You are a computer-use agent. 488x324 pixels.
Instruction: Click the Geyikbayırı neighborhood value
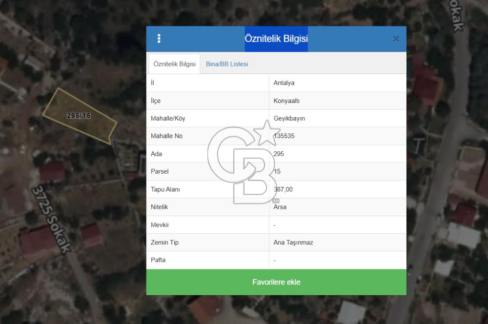(x=289, y=119)
